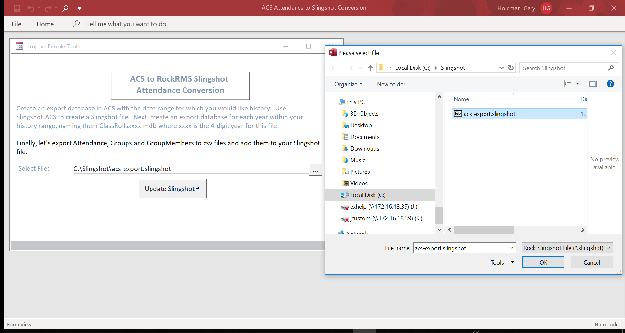Viewport: 625px width, 333px height.
Task: Open the Tools dropdown menu
Action: (502, 263)
